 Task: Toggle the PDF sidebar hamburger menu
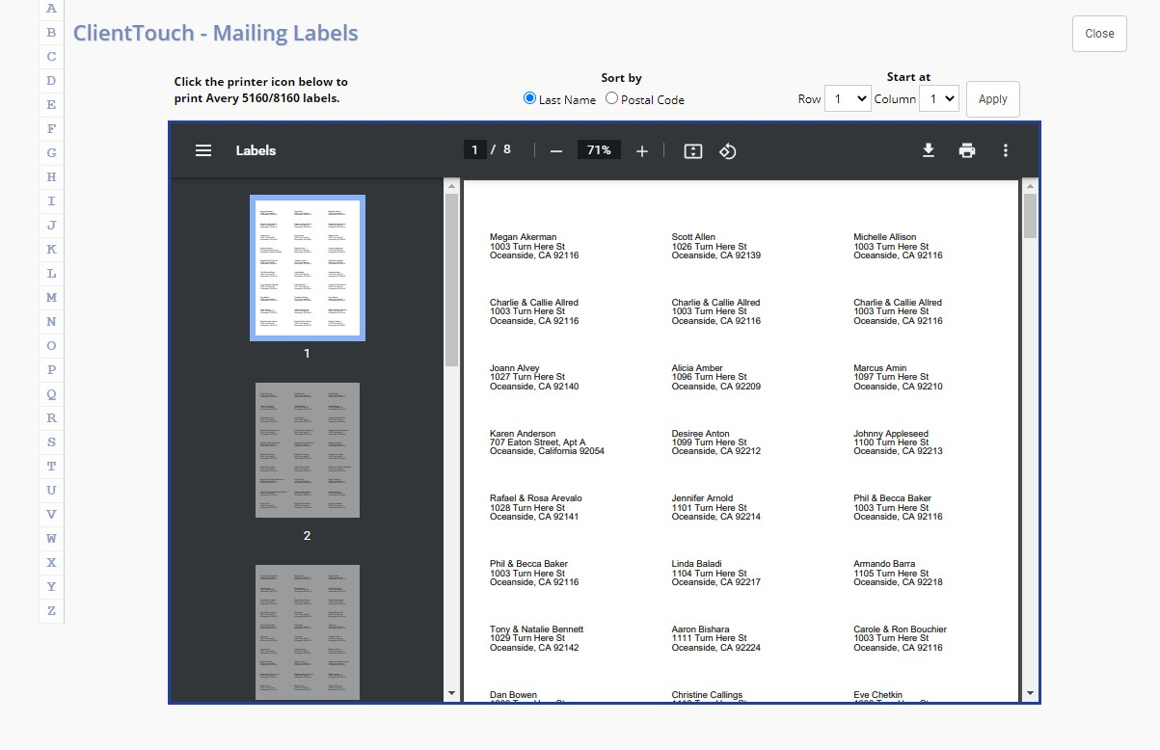(x=203, y=150)
